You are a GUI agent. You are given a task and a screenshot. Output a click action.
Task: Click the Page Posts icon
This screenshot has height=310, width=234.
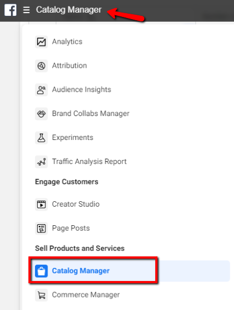point(42,229)
